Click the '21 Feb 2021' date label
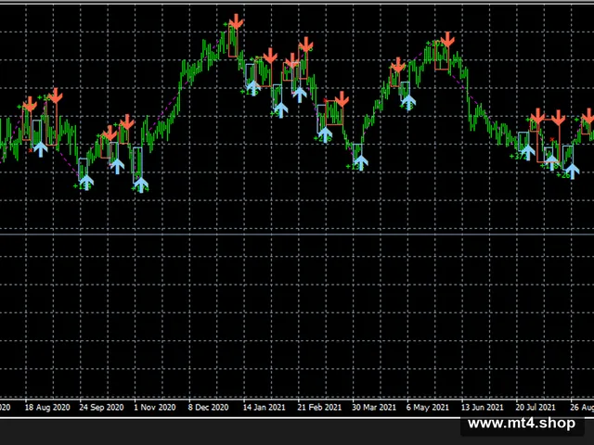The width and height of the screenshot is (594, 445). click(319, 408)
